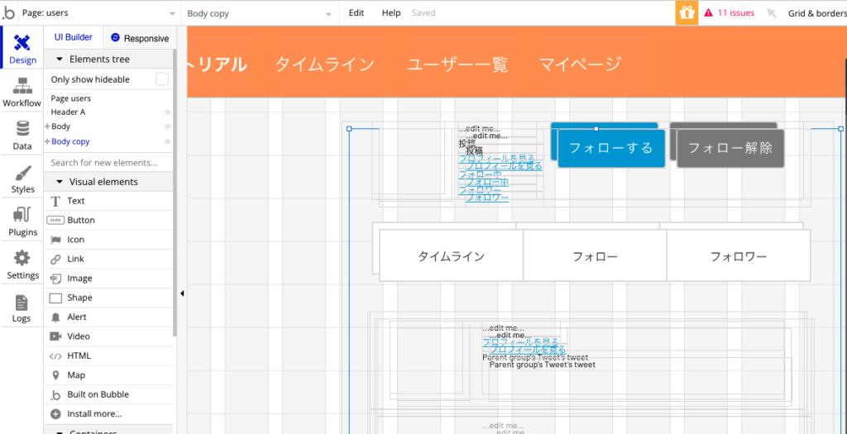Click the 11 issues warning
This screenshot has width=847, height=434.
pos(729,13)
